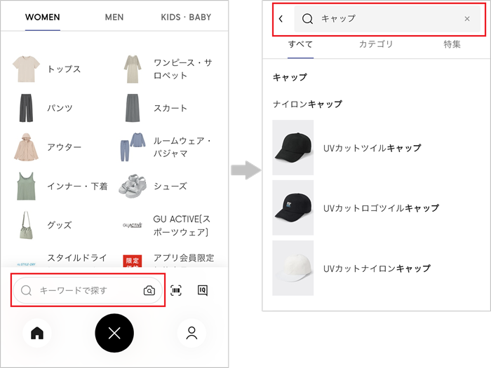Tap the camera image search icon
491x368 pixels.
click(149, 290)
